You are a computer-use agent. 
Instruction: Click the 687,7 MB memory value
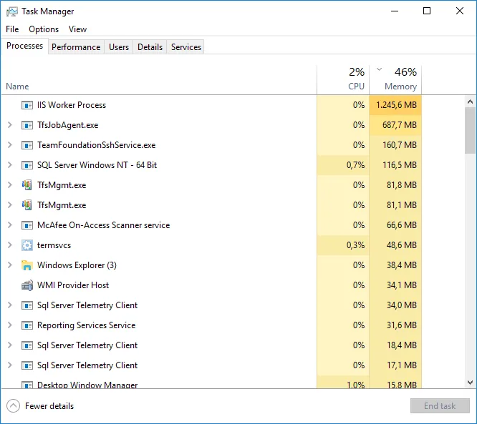pyautogui.click(x=400, y=125)
